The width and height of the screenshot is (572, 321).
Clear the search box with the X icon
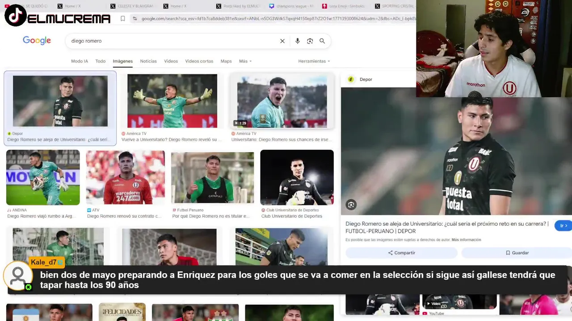pos(282,41)
